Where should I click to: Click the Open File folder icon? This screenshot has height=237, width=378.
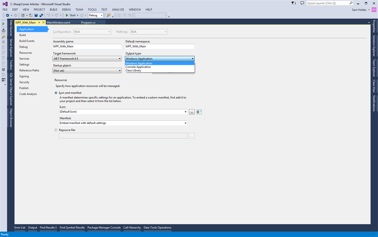[x=31, y=15]
